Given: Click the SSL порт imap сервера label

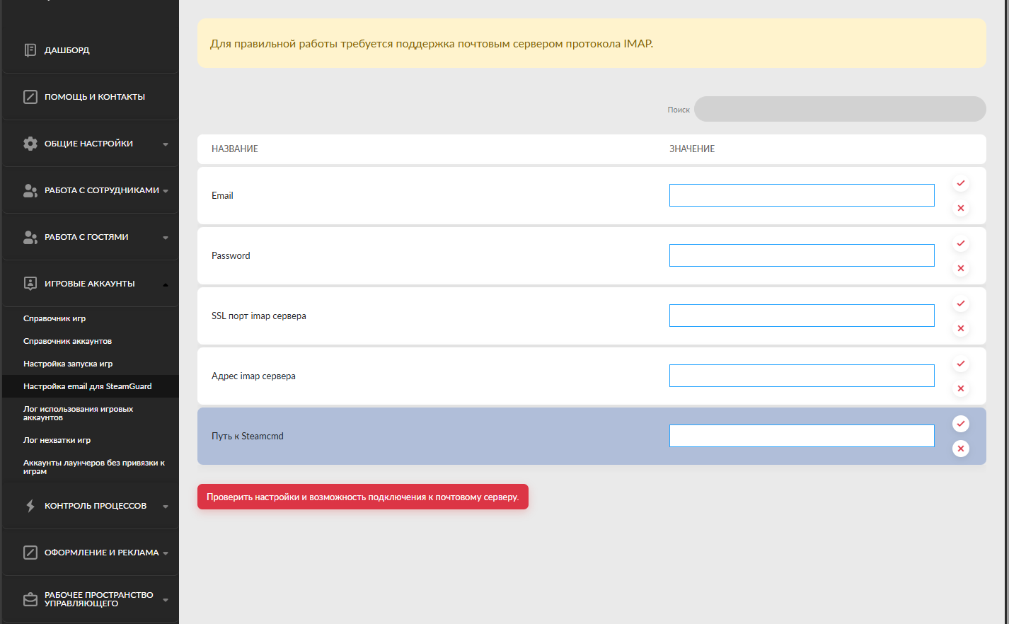Looking at the screenshot, I should point(259,316).
